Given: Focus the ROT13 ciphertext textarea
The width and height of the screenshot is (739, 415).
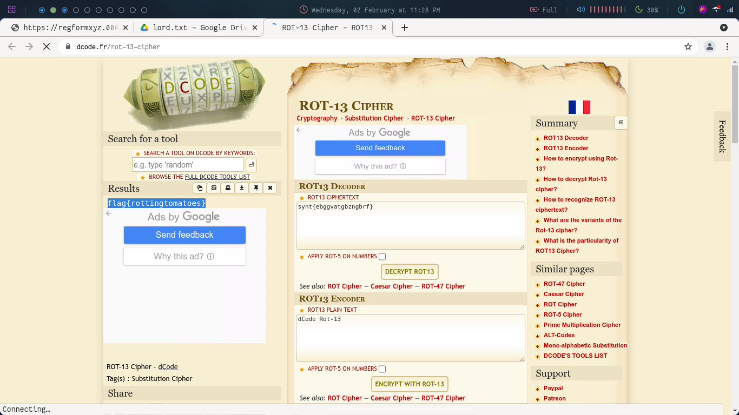Looking at the screenshot, I should [411, 225].
